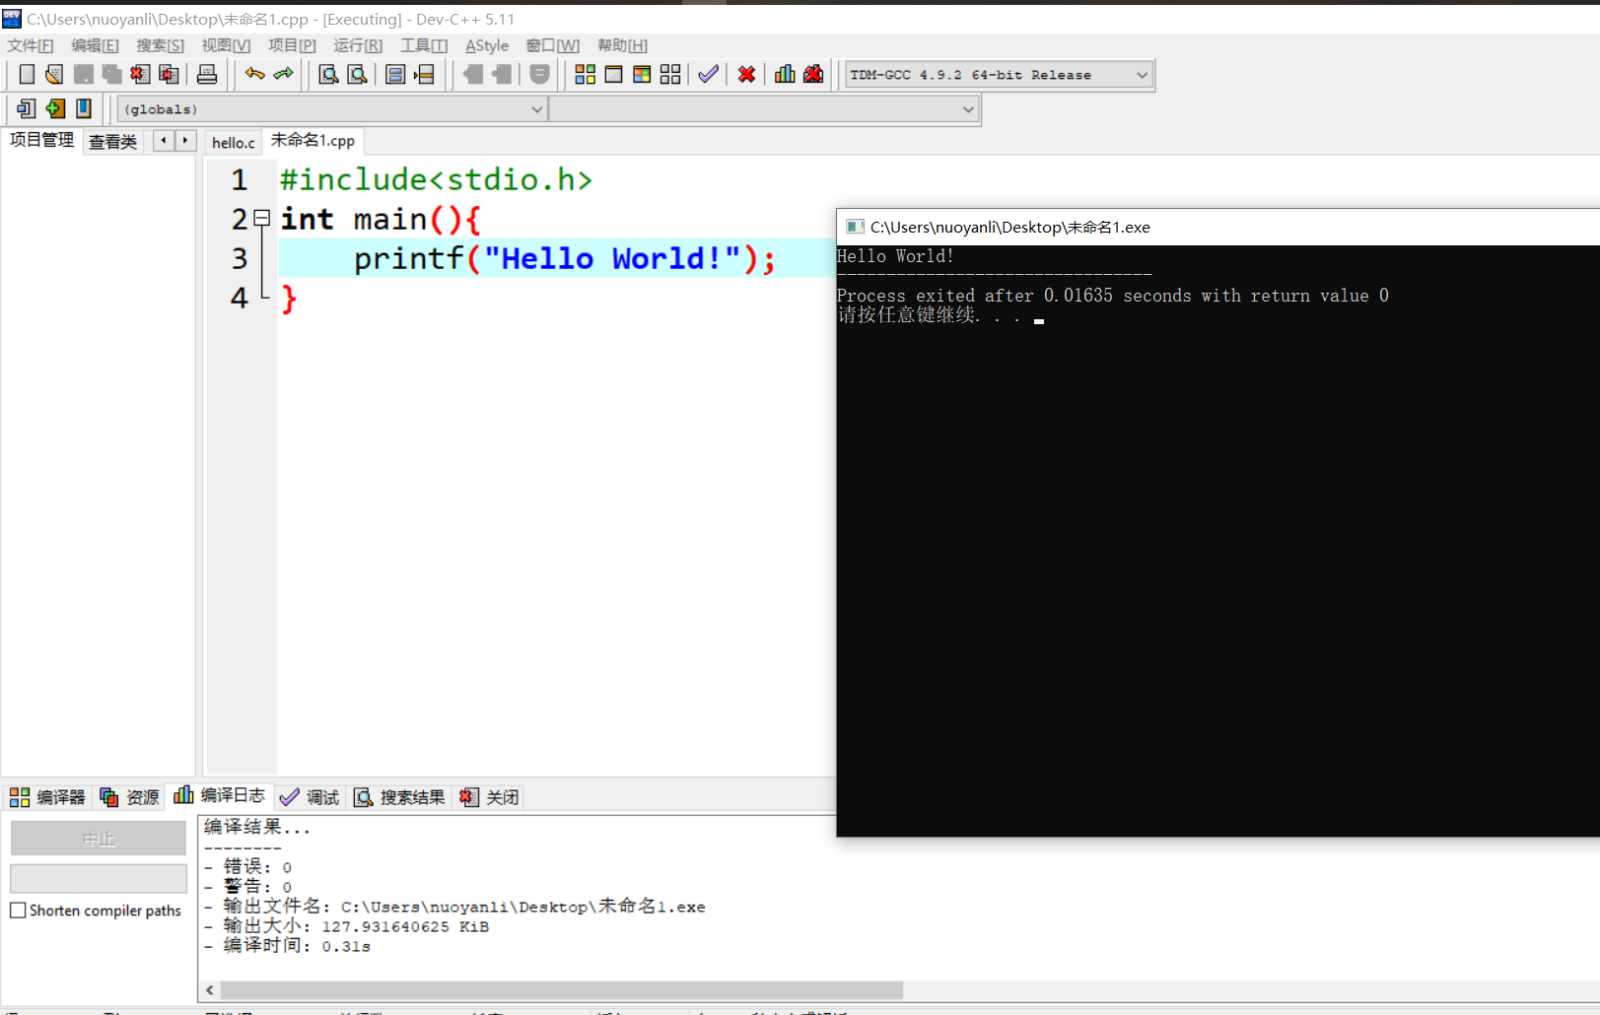Switch to the 未命名1.cpp editor tab
1600x1015 pixels.
pyautogui.click(x=313, y=141)
